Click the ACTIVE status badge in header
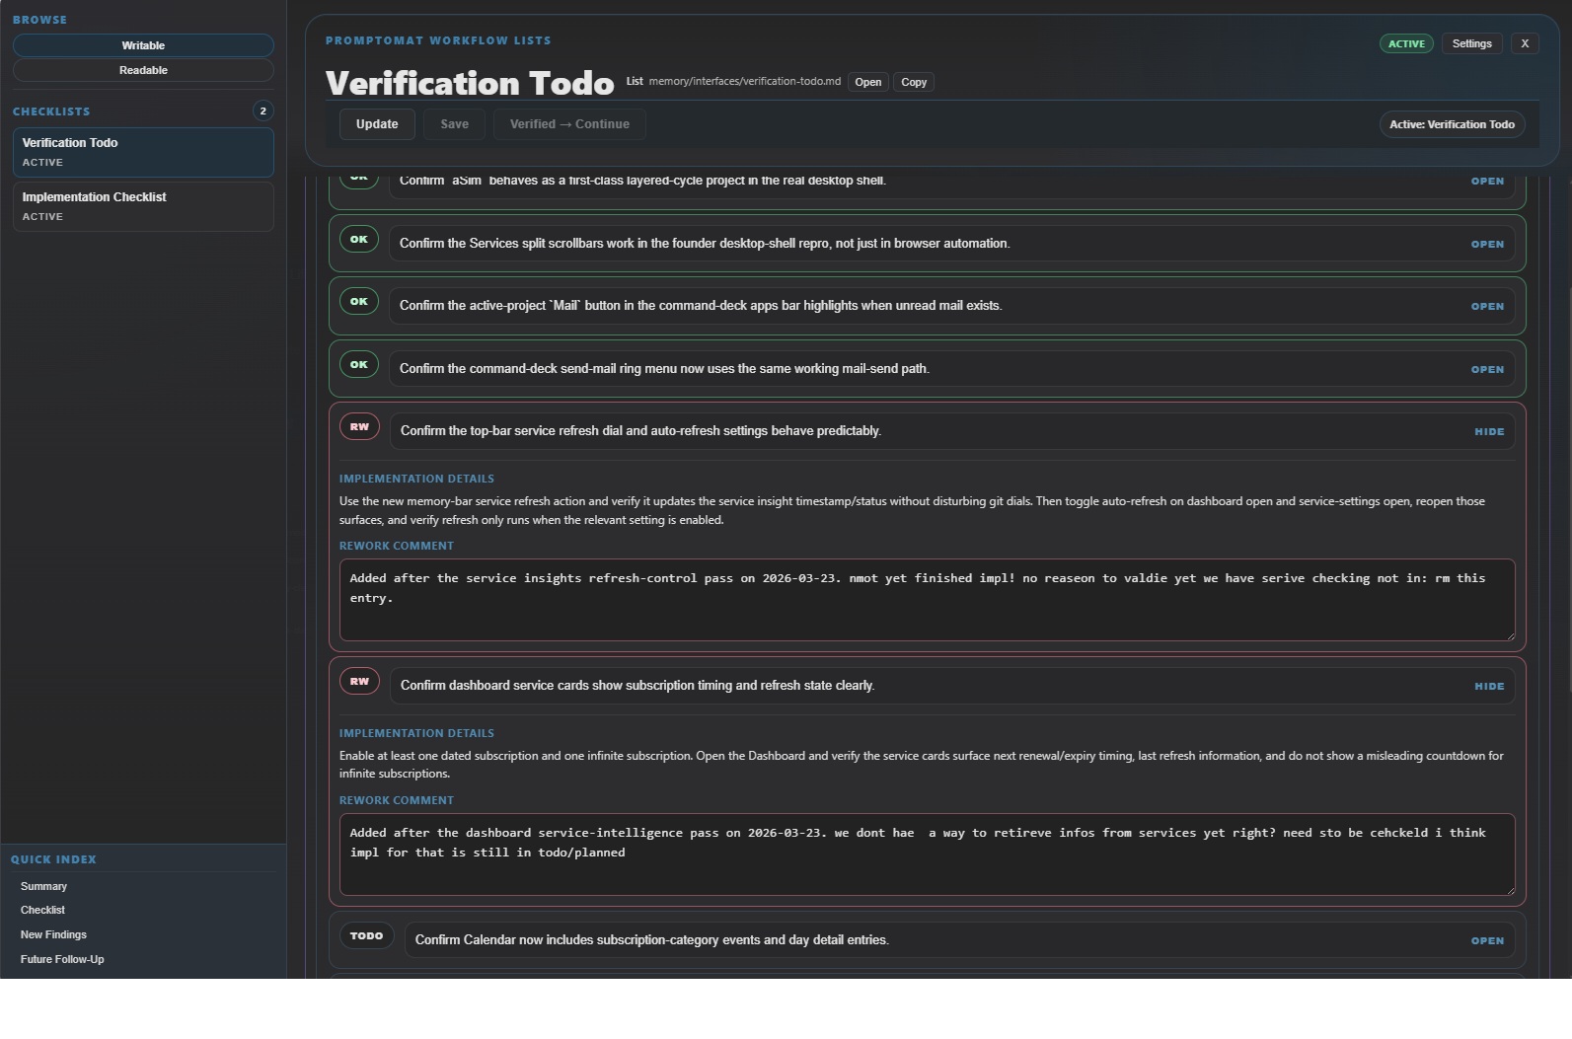This screenshot has height=1039, width=1572. tap(1406, 43)
